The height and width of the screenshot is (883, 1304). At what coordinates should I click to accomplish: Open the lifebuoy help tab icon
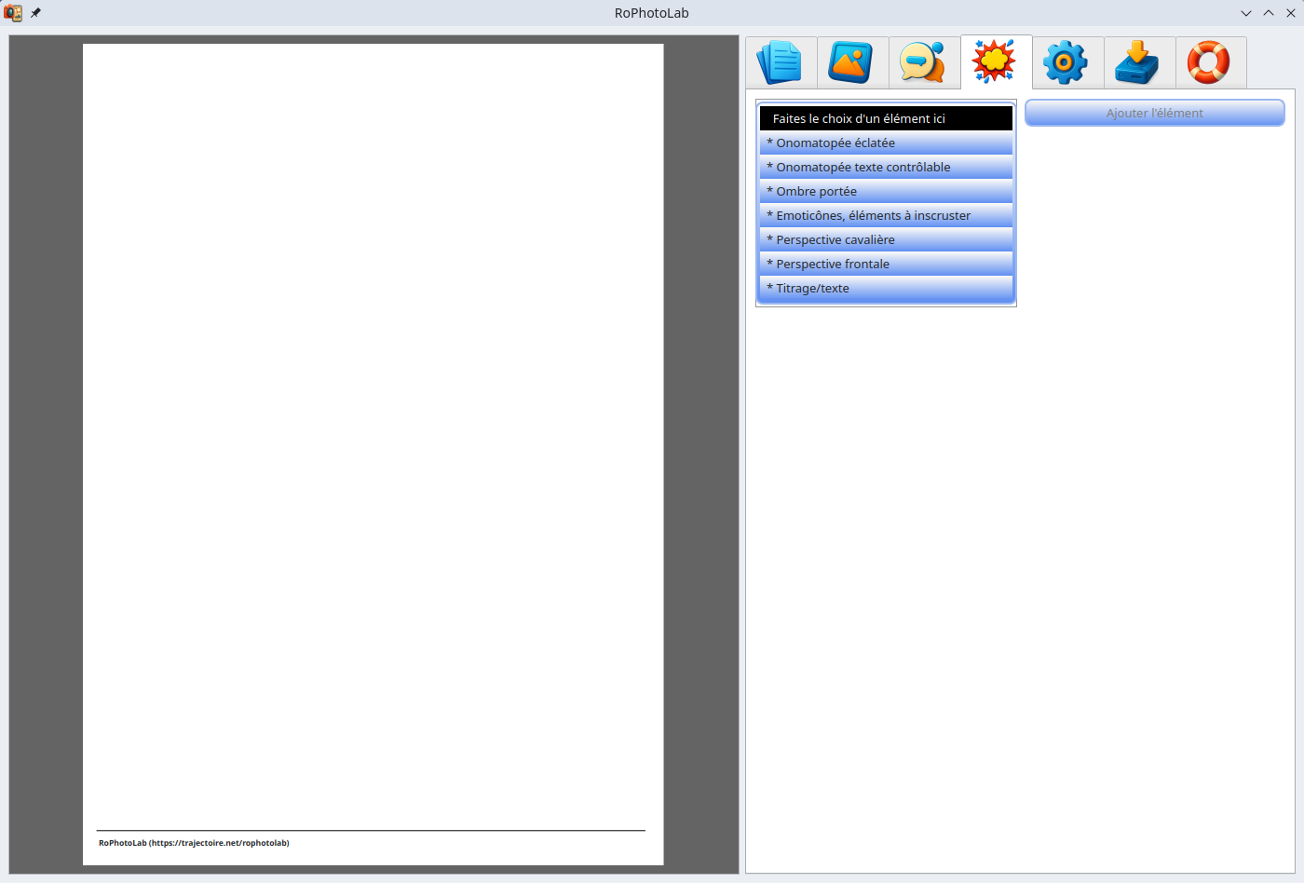pos(1210,62)
